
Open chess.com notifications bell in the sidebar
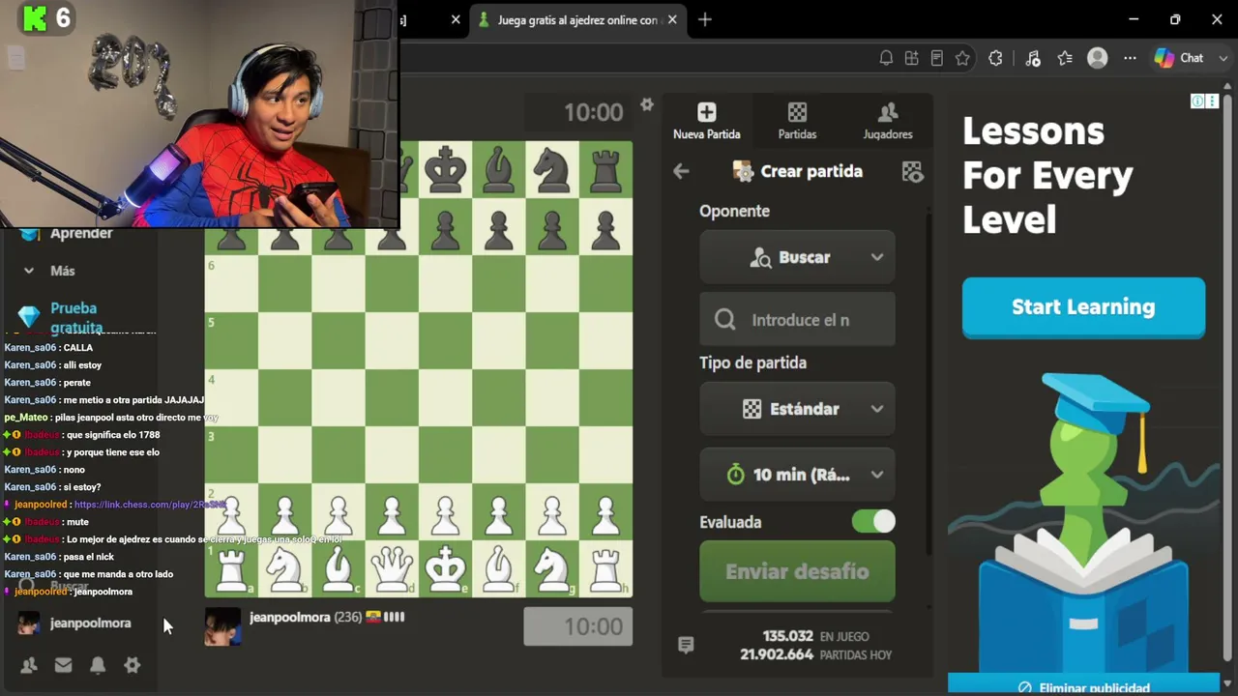click(x=98, y=665)
